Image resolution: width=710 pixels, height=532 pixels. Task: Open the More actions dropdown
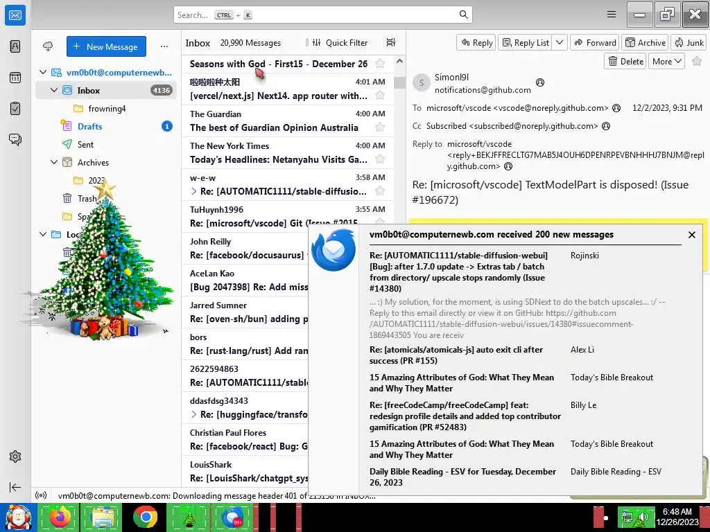coord(666,62)
